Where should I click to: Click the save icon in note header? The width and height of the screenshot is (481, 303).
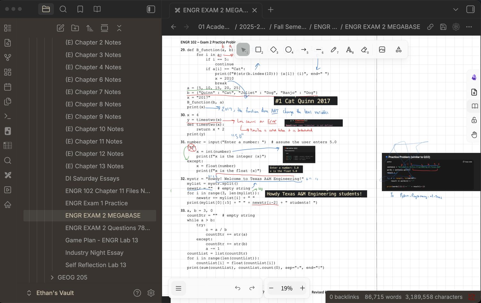click(443, 27)
